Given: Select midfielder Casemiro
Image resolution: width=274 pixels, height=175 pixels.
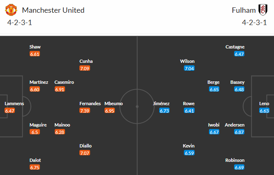Looking at the screenshot, I should (x=64, y=82).
